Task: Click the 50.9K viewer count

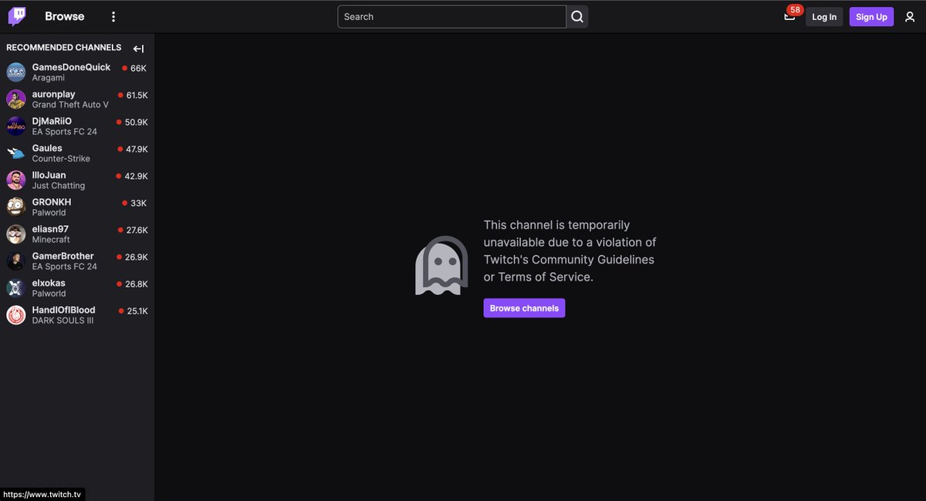Action: point(136,123)
